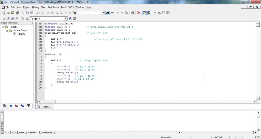Click the Cut scissors icon
Image resolution: width=261 pixels, height=139 pixels.
pos(23,13)
